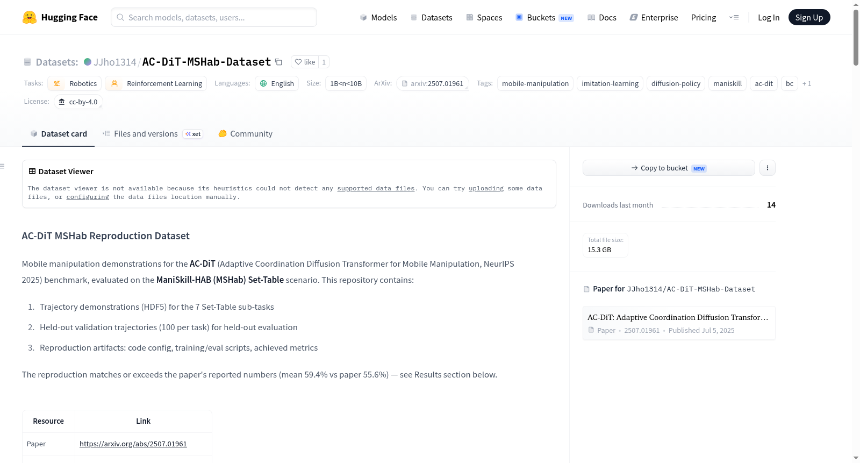This screenshot has width=860, height=463.
Task: Open Spaces in top navigation
Action: pyautogui.click(x=484, y=17)
